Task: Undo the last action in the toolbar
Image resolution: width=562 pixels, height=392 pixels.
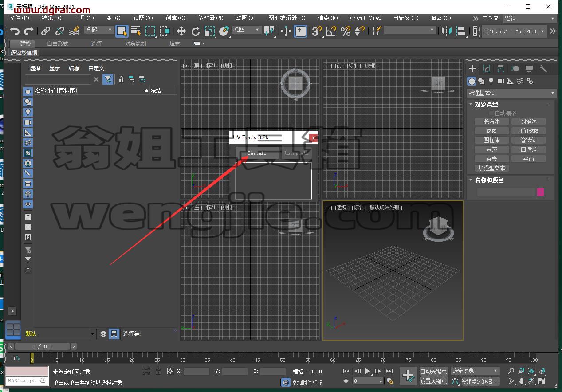Action: (15, 31)
